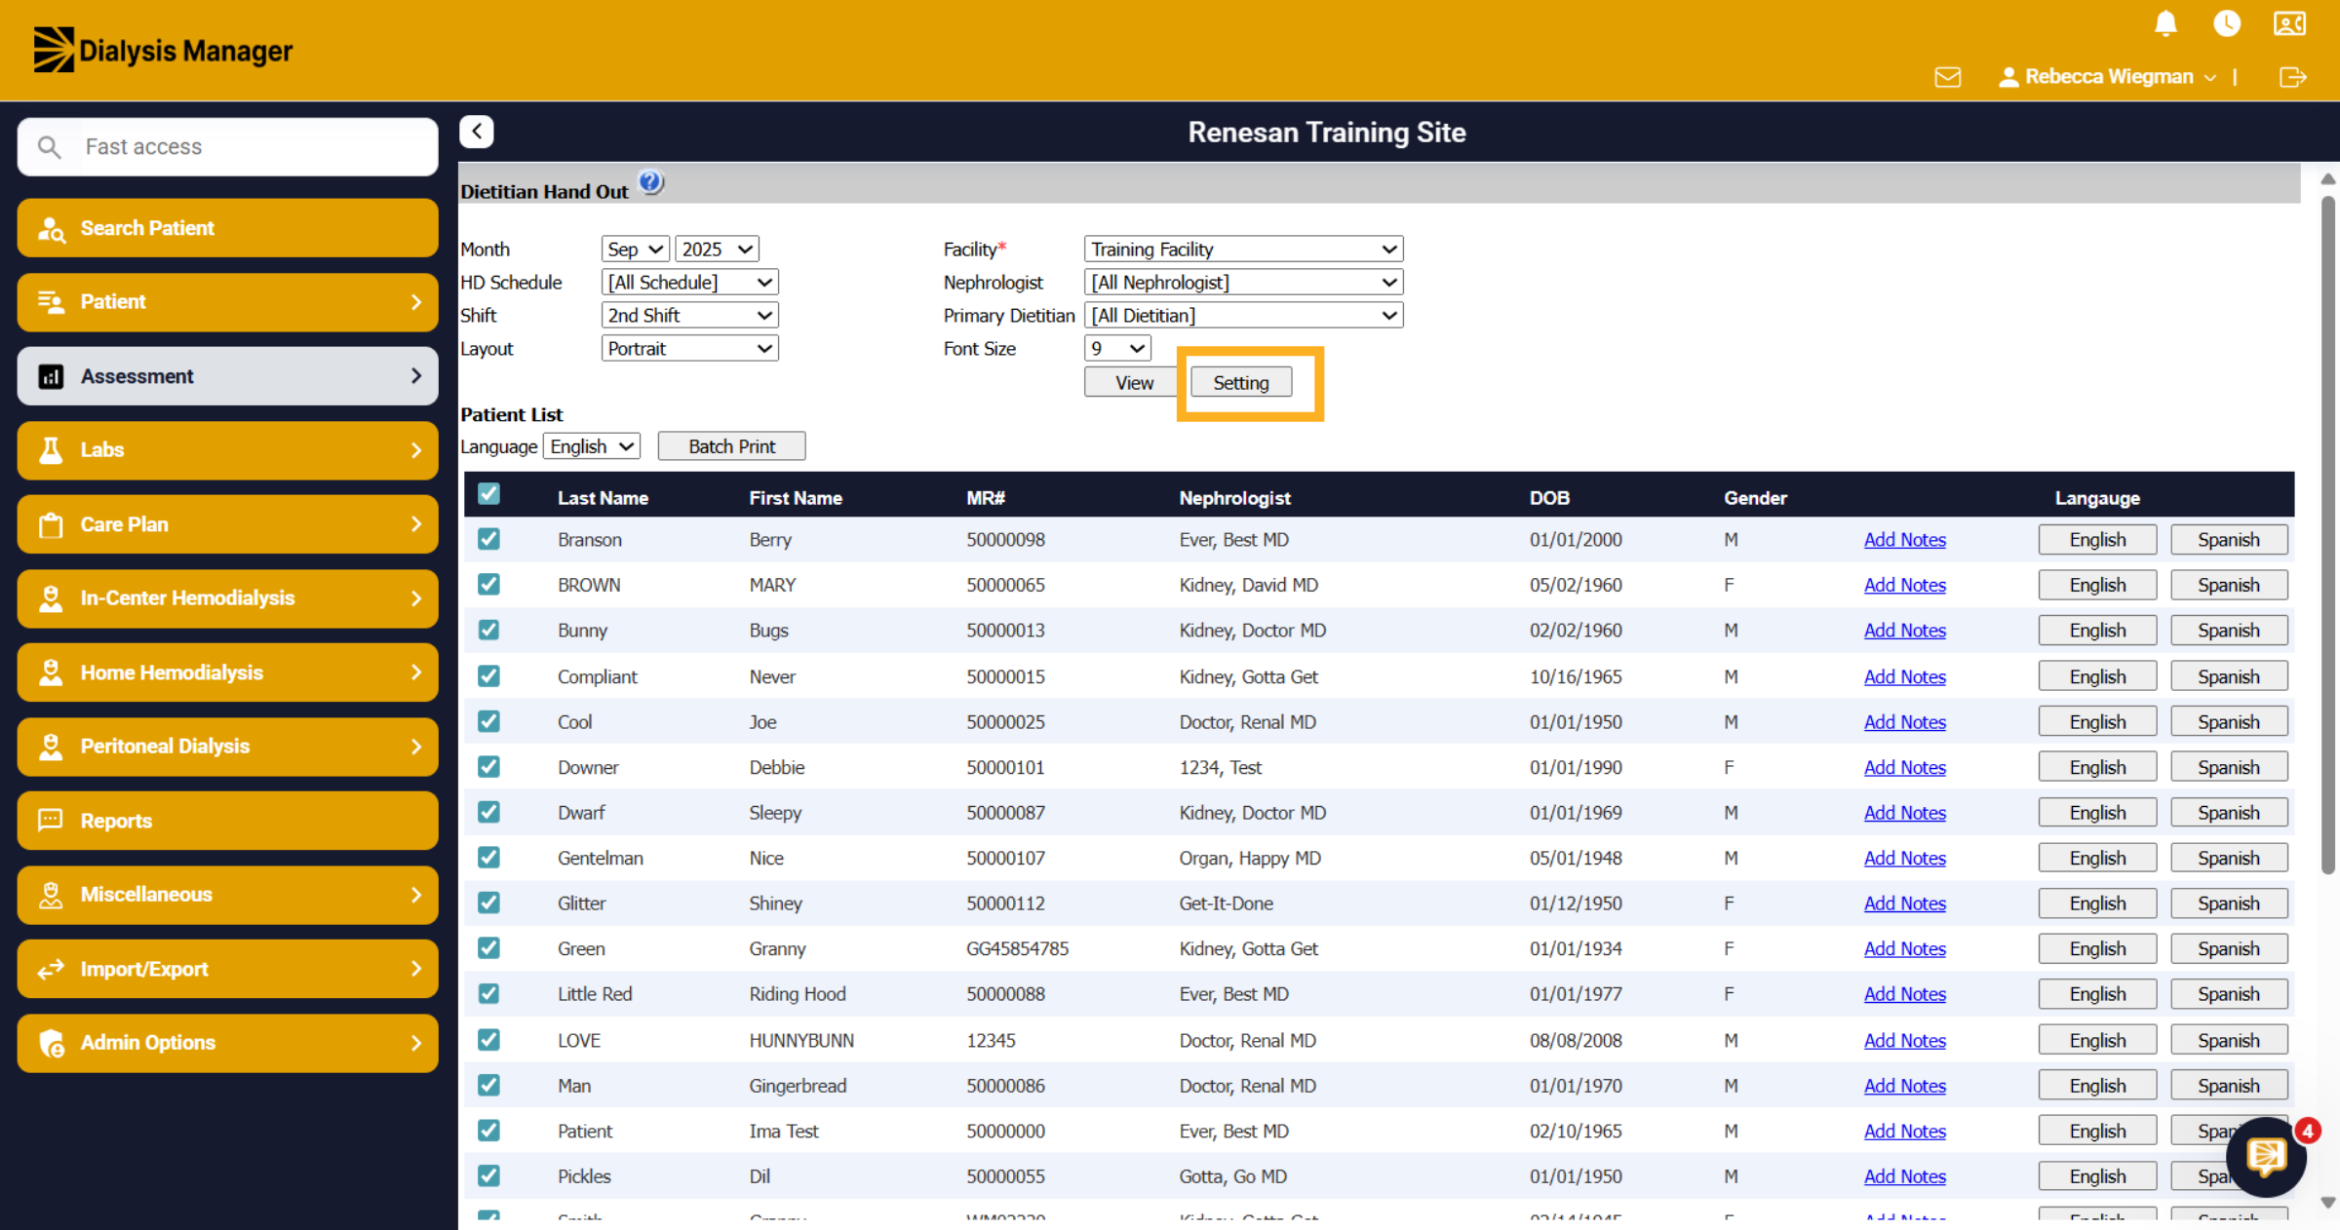Open the chat widget icon
The height and width of the screenshot is (1230, 2340).
[2266, 1158]
